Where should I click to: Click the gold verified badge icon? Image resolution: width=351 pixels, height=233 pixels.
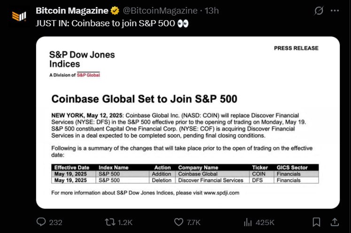click(x=115, y=11)
